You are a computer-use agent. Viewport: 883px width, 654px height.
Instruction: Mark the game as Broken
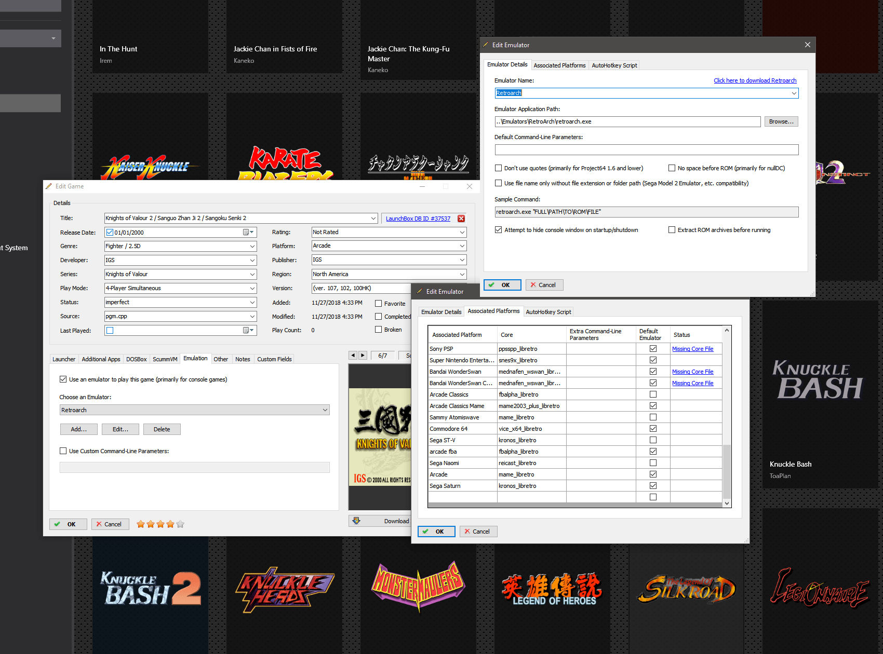click(379, 330)
